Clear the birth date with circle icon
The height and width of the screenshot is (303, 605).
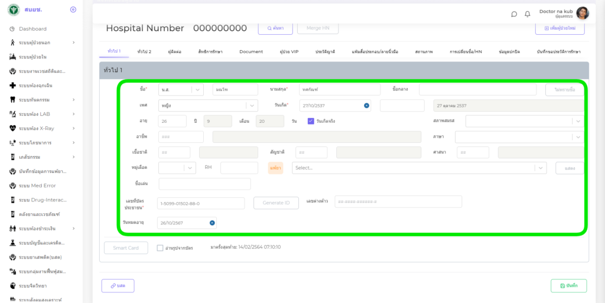pos(366,106)
